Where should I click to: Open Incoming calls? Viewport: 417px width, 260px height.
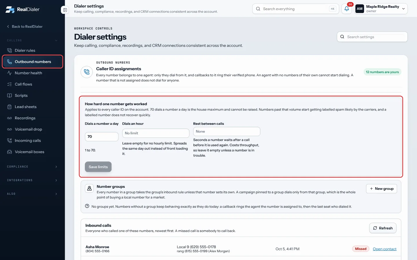tap(32, 140)
